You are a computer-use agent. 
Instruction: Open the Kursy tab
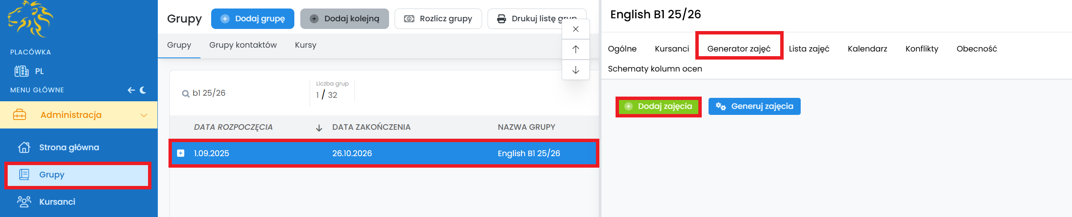tap(305, 45)
